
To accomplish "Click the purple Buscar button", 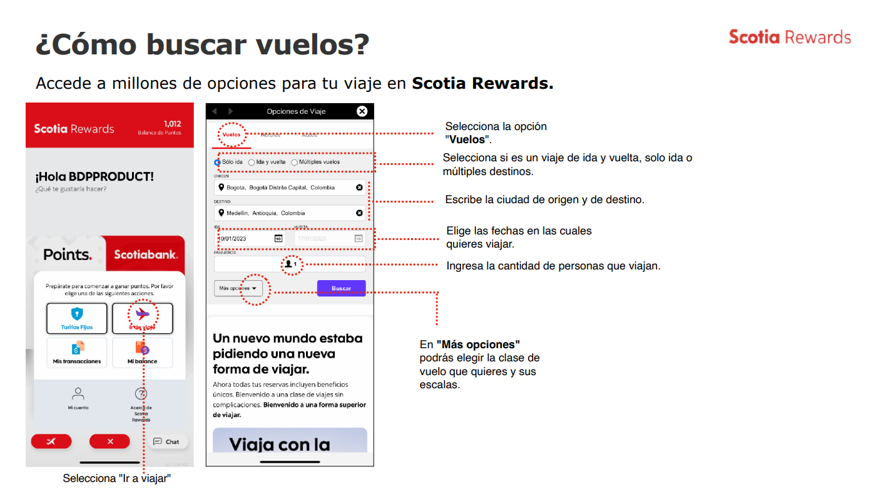I will pos(341,288).
